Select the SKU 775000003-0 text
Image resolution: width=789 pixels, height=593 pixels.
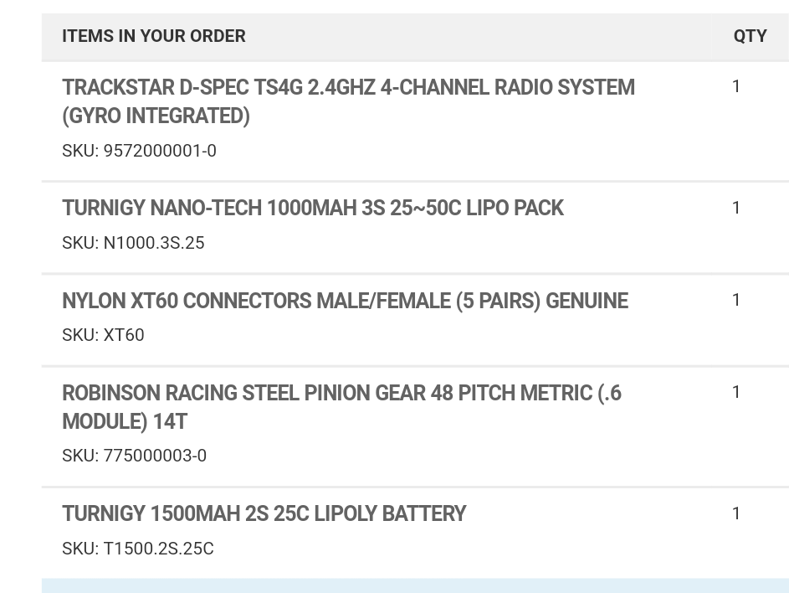(135, 456)
